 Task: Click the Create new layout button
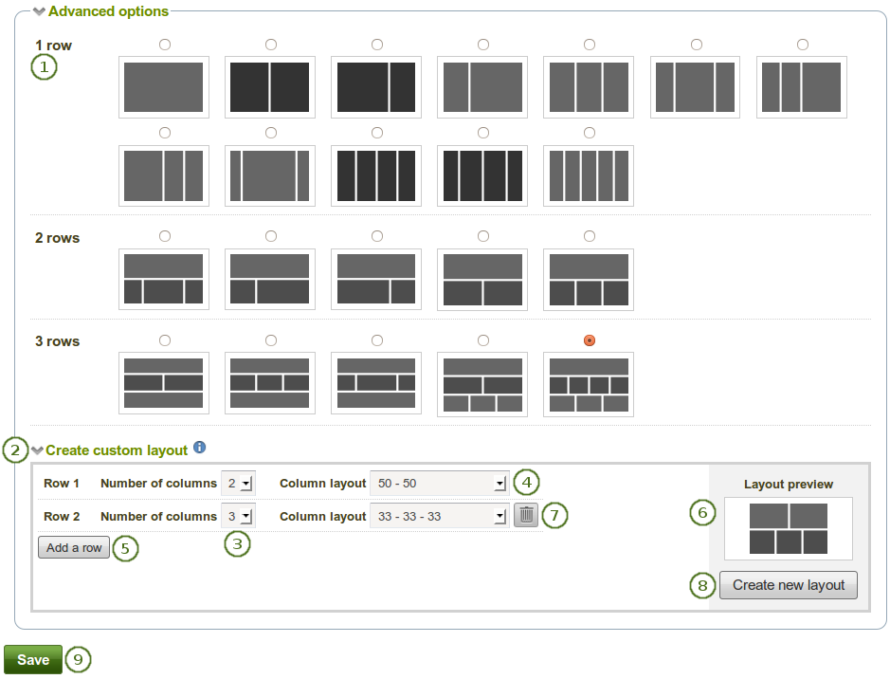pyautogui.click(x=788, y=585)
